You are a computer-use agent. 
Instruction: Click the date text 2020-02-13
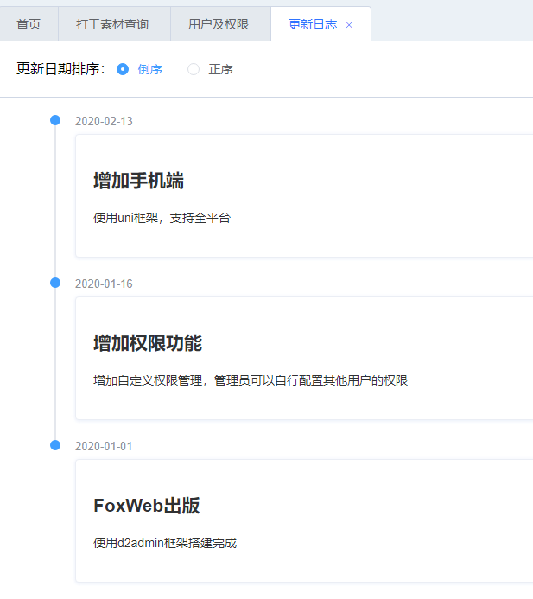[x=104, y=121]
